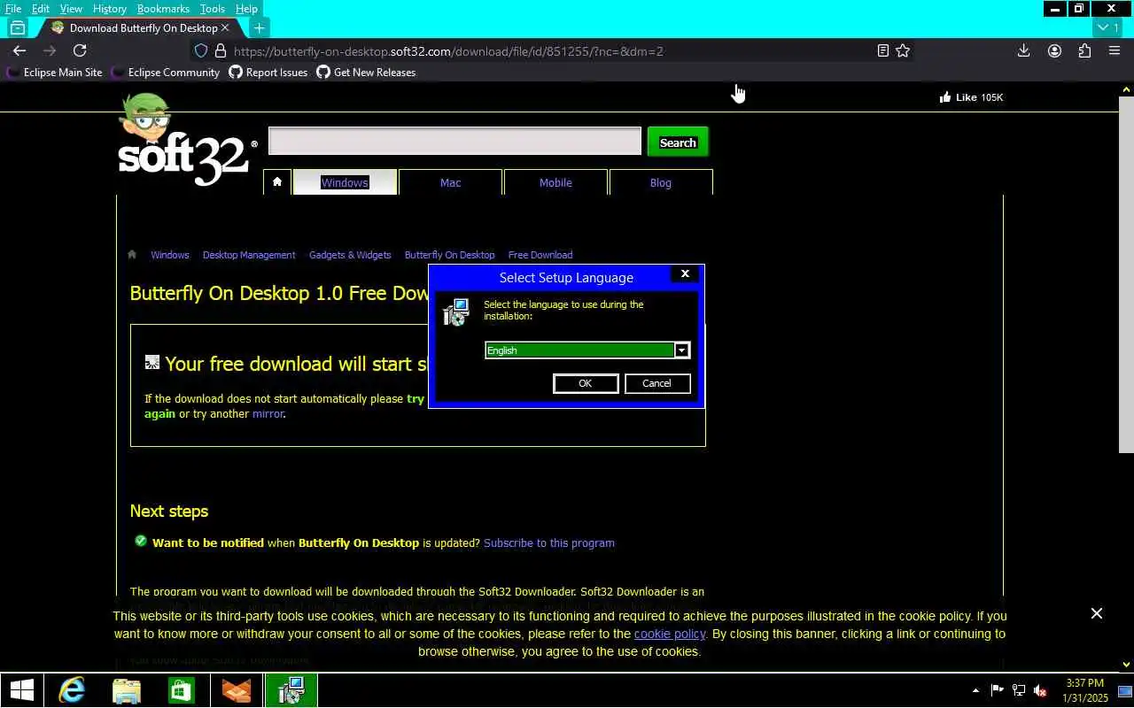Open Desktop Management breadcrumb link
The height and width of the screenshot is (708, 1134).
click(x=249, y=255)
